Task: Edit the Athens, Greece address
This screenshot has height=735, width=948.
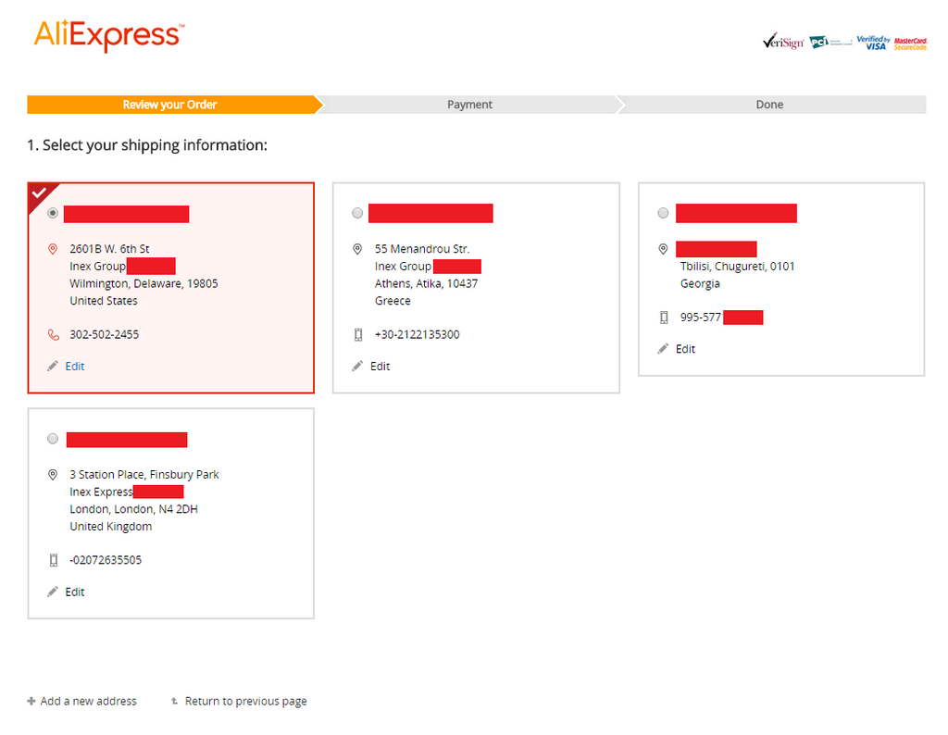Action: click(x=380, y=367)
